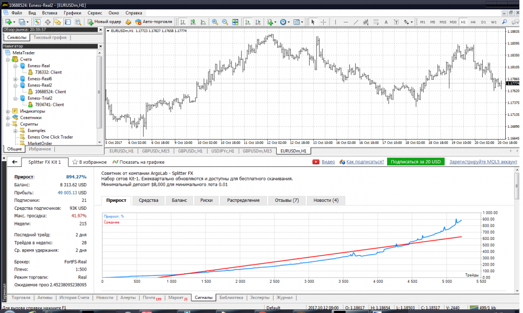Switch timeframe to M1
This screenshot has width=523, height=313.
423,22
